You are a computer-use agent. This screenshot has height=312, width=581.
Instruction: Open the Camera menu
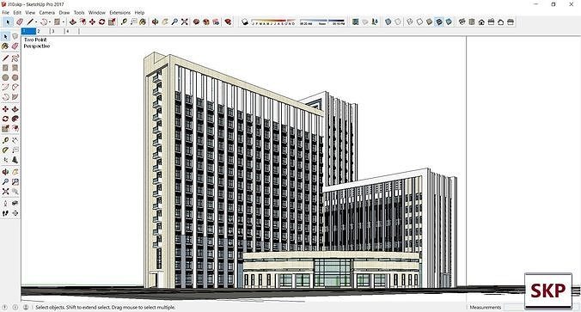47,13
